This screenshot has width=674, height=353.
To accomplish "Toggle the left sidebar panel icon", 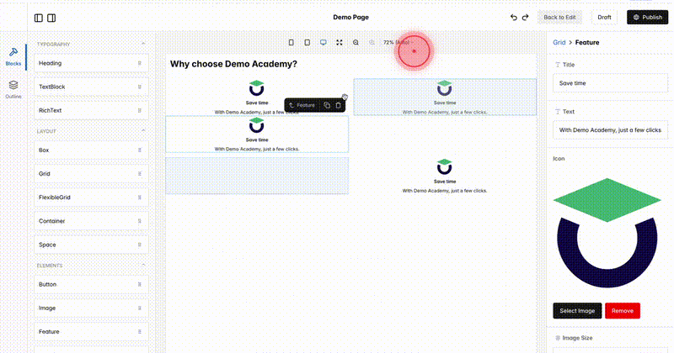I will 39,18.
